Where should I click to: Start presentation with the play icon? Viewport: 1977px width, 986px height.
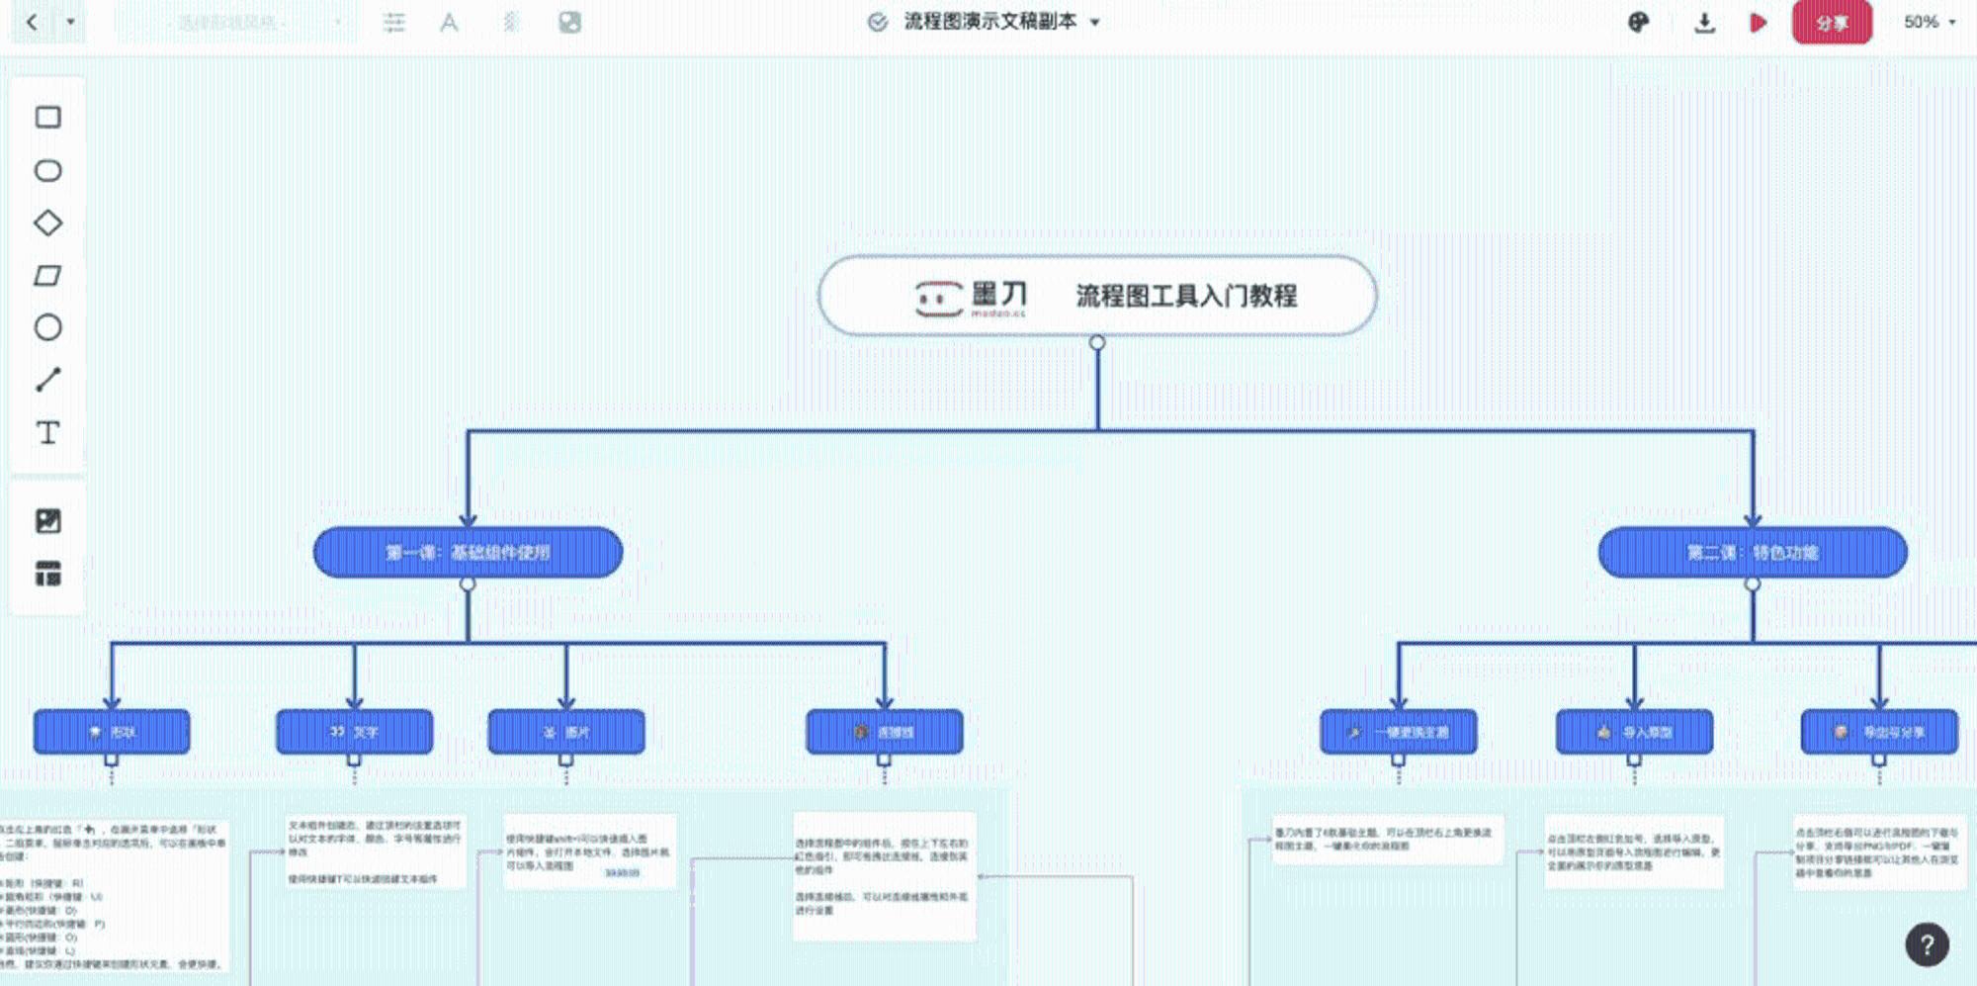tap(1758, 22)
